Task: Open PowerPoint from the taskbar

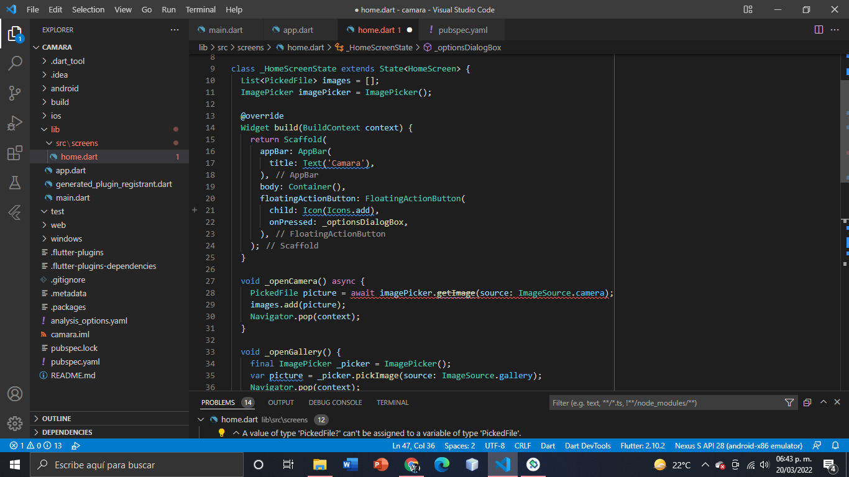Action: 380,465
